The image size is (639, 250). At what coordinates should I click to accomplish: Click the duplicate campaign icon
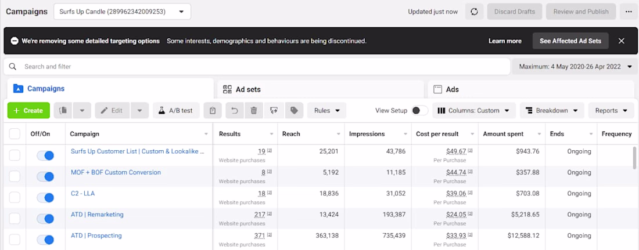click(63, 110)
